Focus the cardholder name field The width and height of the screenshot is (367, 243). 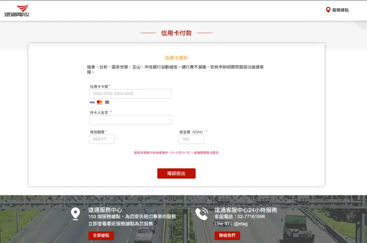click(x=130, y=120)
